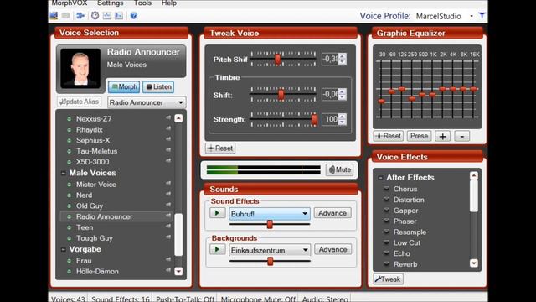This screenshot has height=302, width=536.
Task: Turn on the Phaser effect
Action: 387,221
